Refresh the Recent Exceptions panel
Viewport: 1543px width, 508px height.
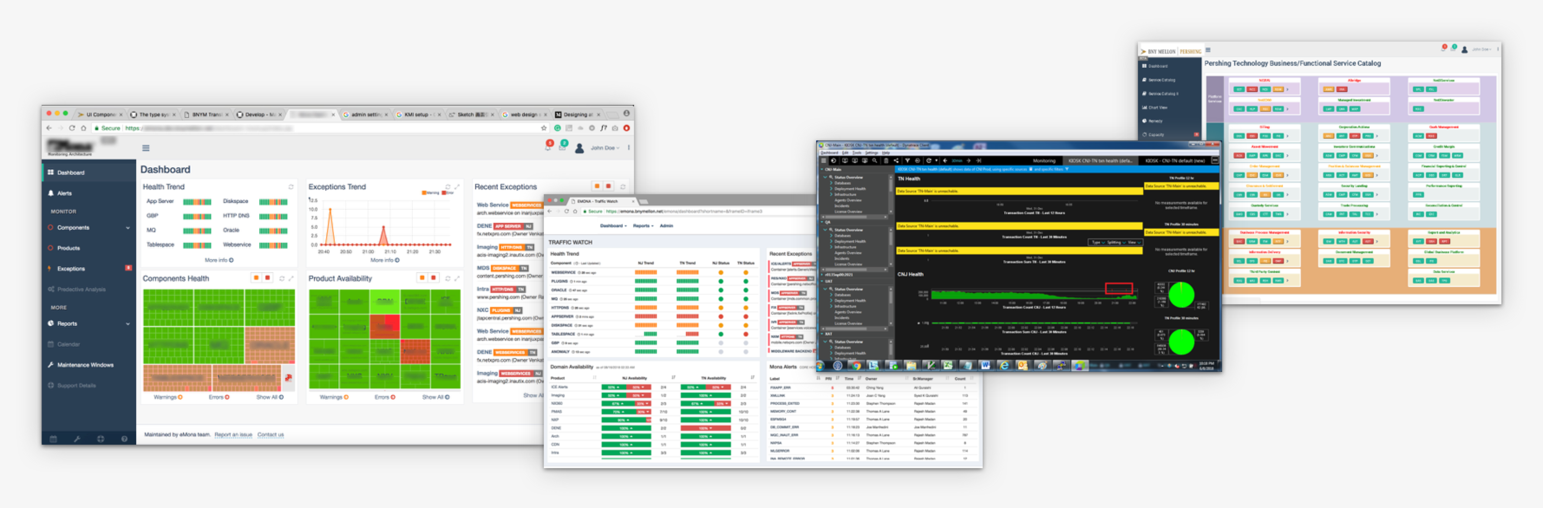tap(623, 187)
